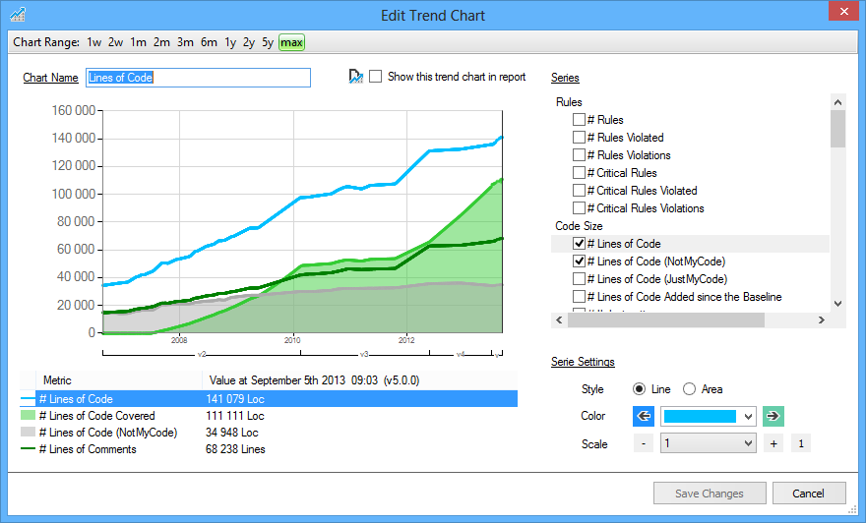866x523 pixels.
Task: Click the next color right-arrow icon
Action: (x=773, y=416)
